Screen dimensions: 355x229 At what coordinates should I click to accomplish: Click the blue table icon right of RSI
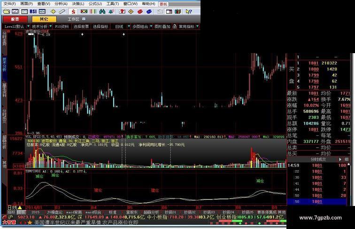click(42, 11)
